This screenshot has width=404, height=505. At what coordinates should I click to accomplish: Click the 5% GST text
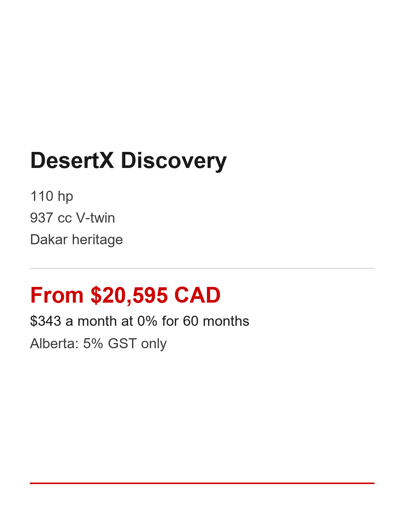pos(110,344)
